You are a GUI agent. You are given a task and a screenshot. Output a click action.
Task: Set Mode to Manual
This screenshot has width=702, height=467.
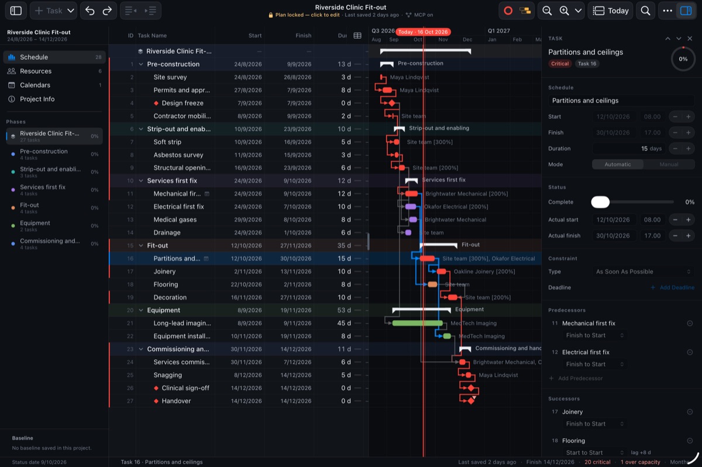(669, 164)
